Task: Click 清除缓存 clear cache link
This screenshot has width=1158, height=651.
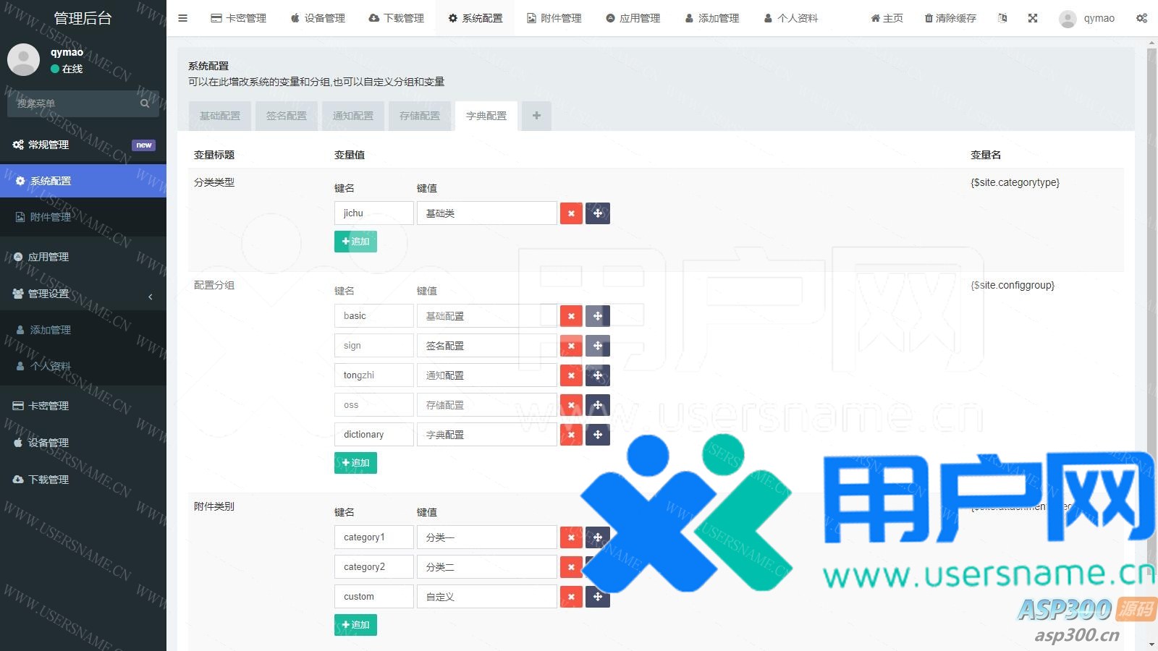Action: click(950, 18)
